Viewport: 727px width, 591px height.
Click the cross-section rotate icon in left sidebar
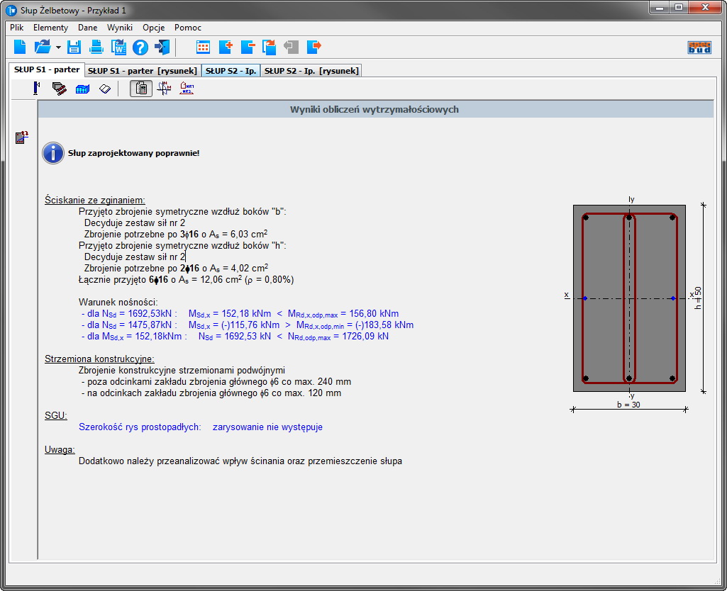point(22,137)
